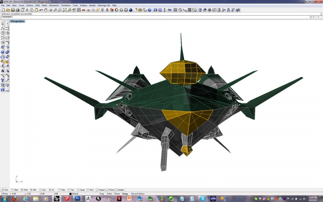The image size is (323, 202).
Task: Click Record History in the status bar
Action: pos(138,194)
